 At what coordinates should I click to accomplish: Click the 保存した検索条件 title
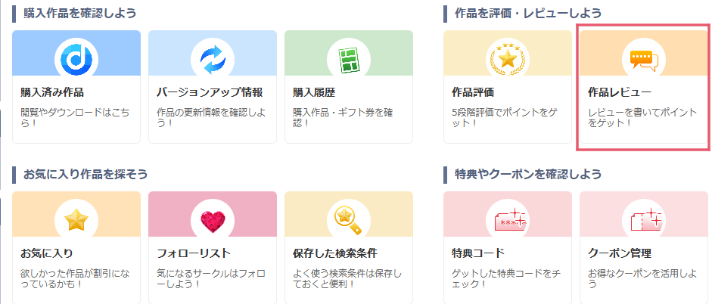point(335,253)
